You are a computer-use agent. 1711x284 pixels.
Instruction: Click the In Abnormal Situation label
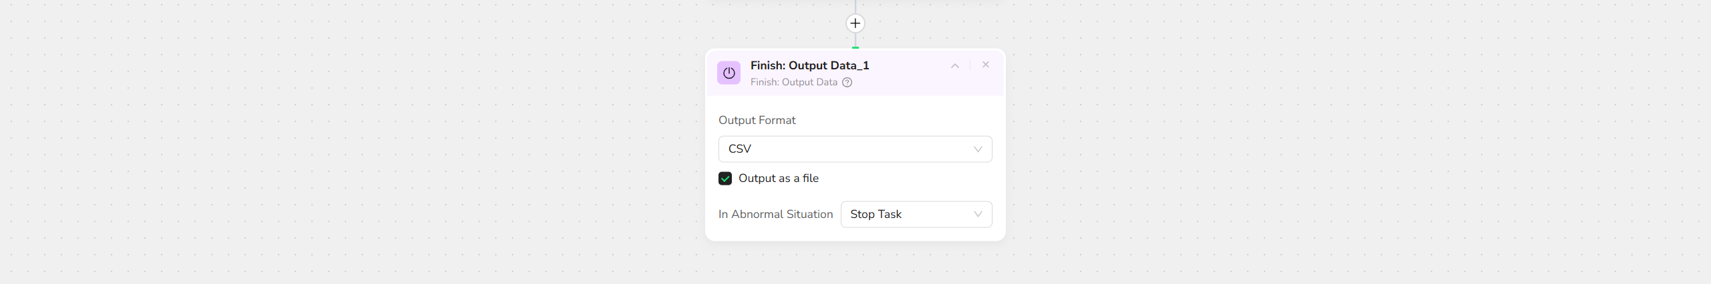775,214
